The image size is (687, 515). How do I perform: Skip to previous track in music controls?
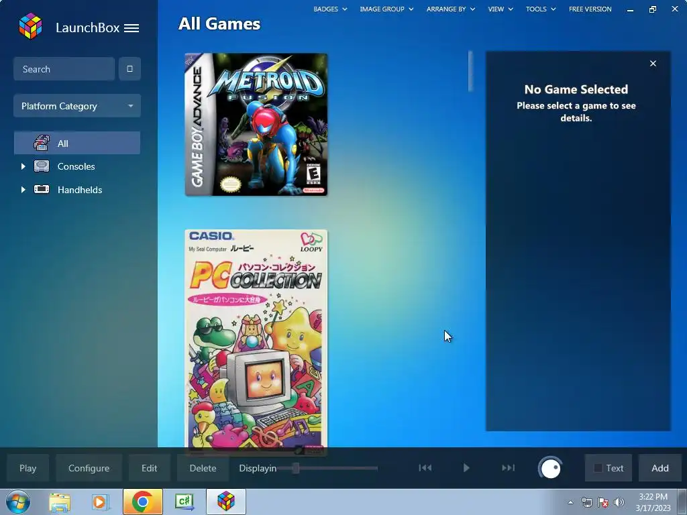point(425,468)
